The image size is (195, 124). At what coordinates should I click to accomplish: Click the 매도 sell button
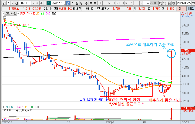191,9
